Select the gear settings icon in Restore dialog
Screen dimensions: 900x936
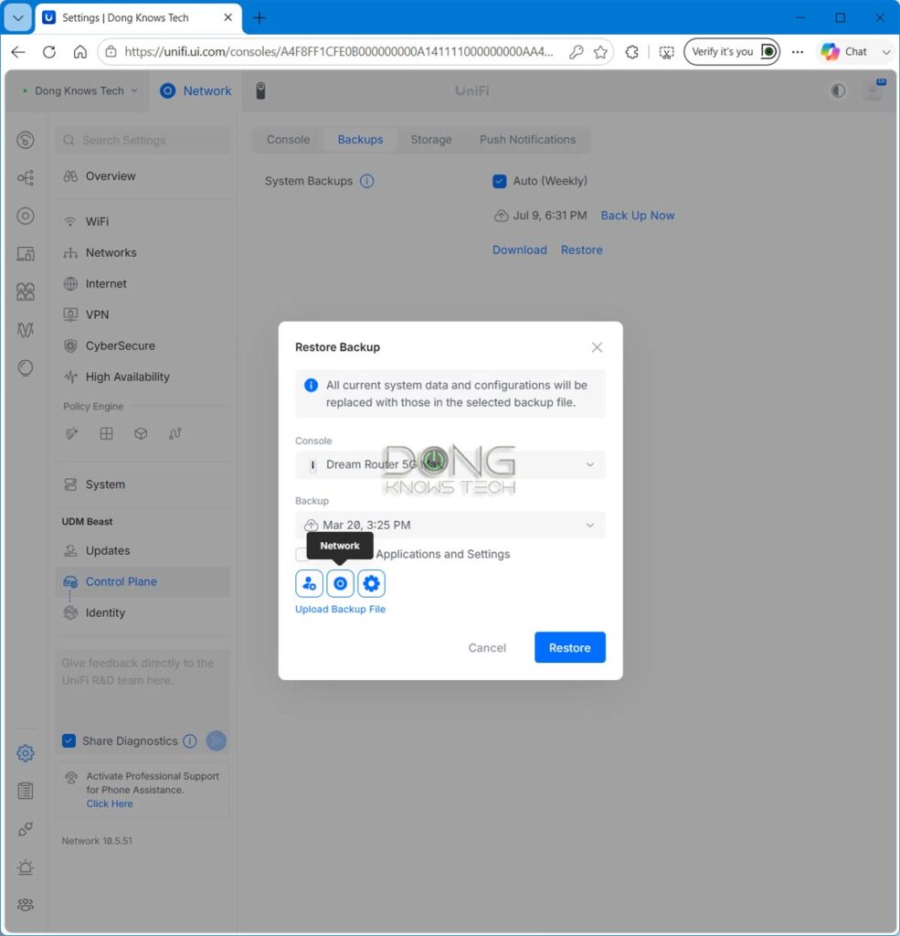[371, 583]
